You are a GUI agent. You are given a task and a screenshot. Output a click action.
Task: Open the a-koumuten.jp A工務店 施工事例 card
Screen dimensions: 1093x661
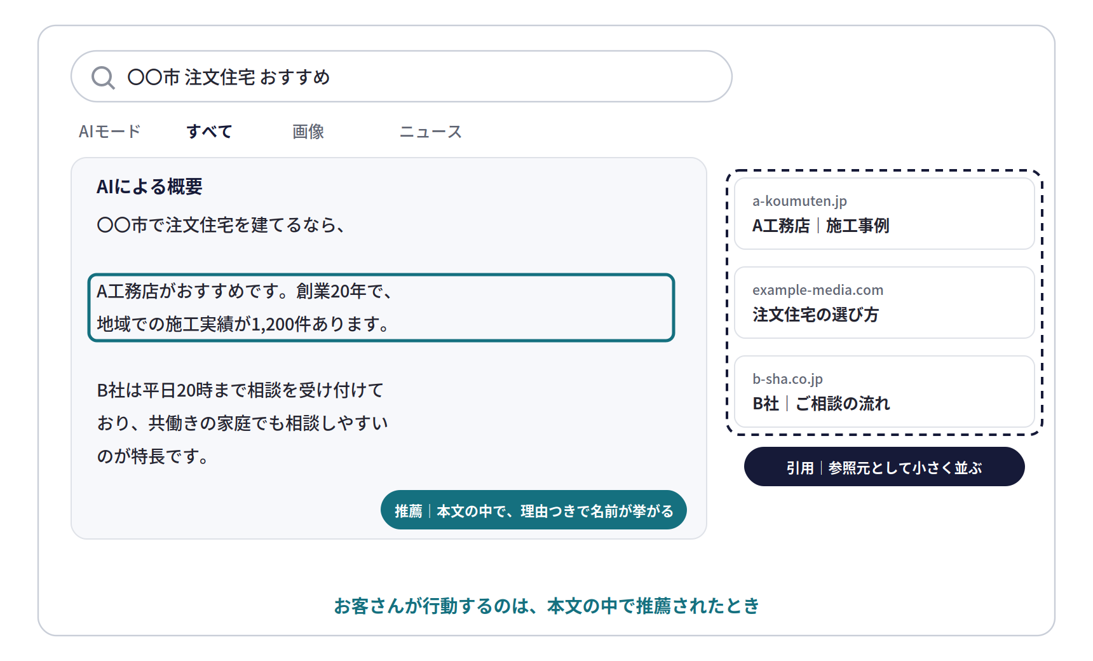coord(885,214)
